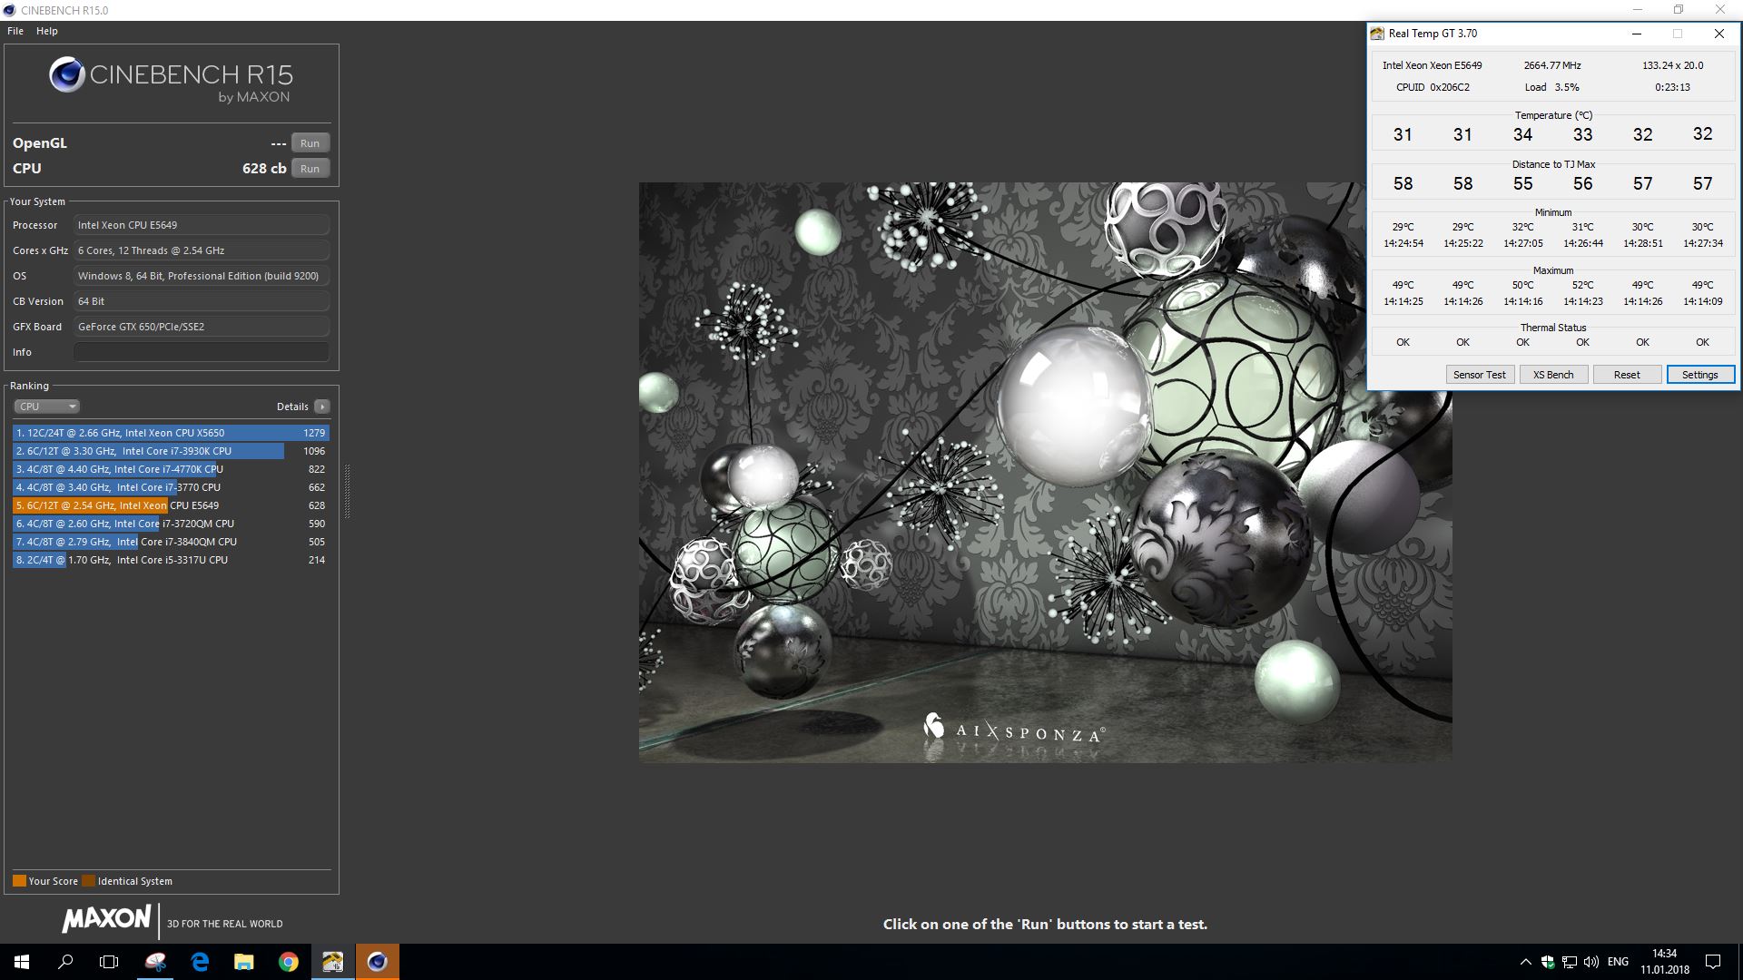Click the CB Version 64 Bit field
The image size is (1743, 980).
(202, 301)
